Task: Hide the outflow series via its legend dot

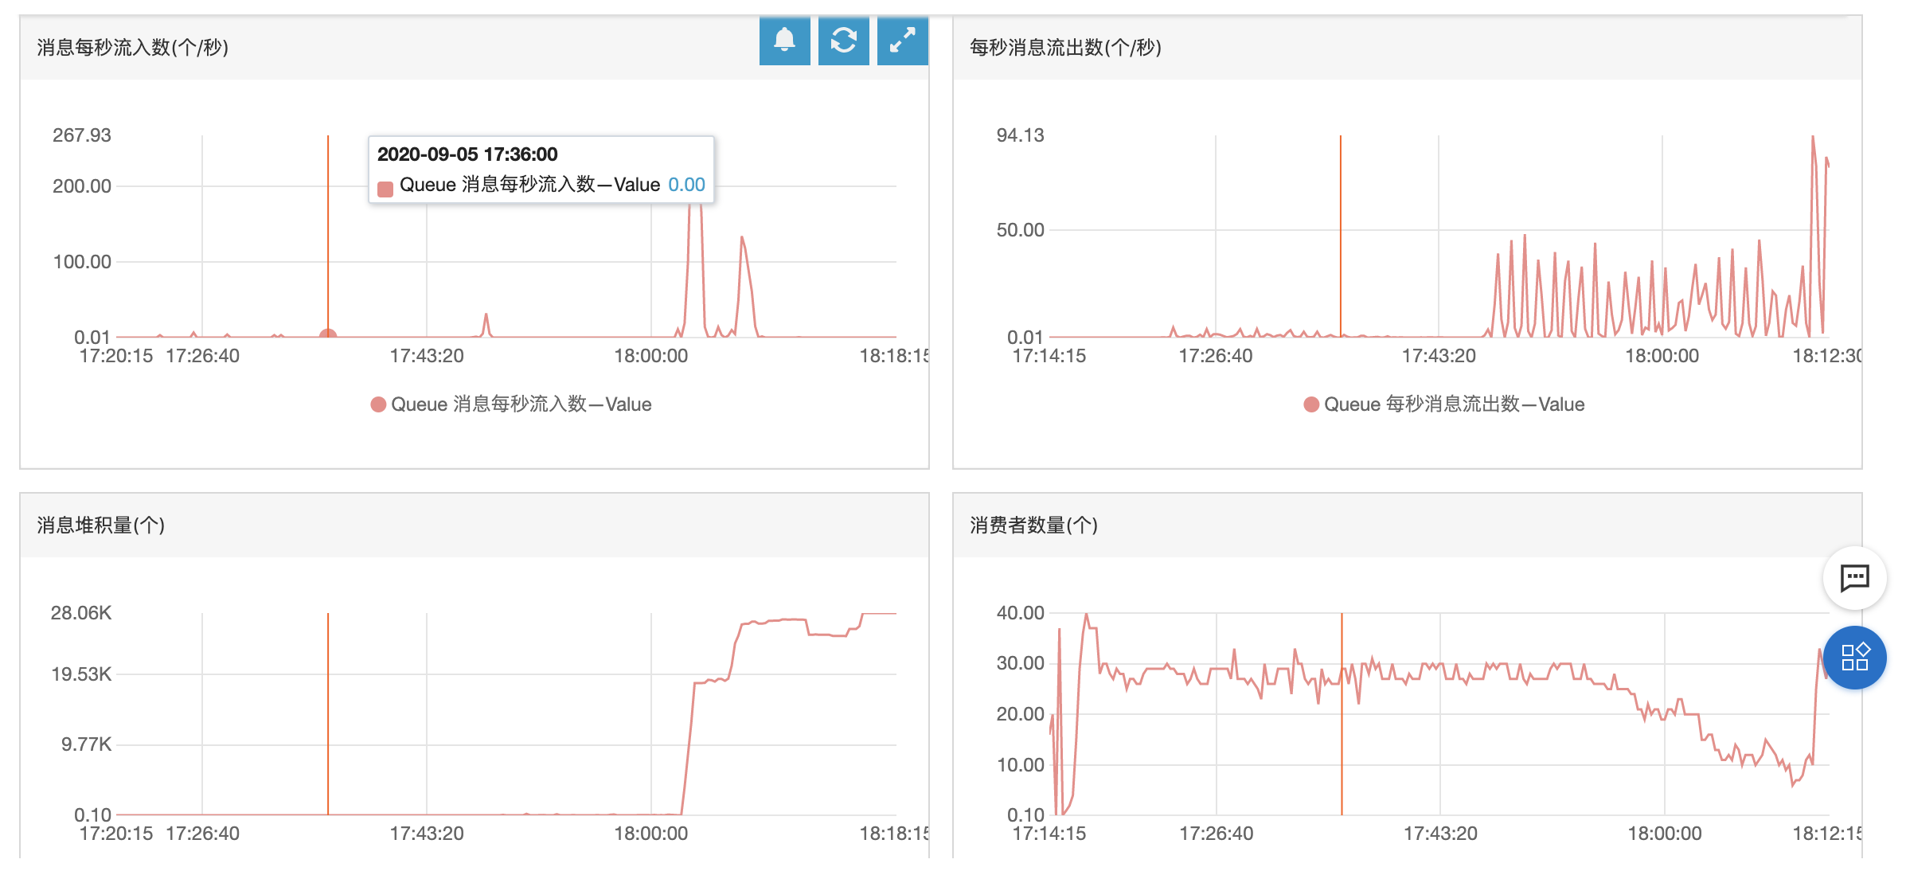Action: click(x=1310, y=404)
